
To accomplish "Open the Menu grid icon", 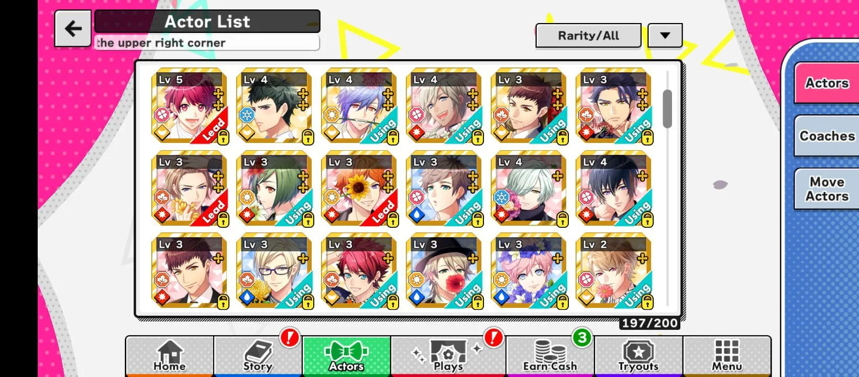I will 727,356.
